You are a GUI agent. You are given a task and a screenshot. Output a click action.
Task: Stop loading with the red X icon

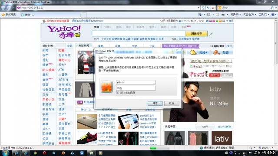pos(213,8)
